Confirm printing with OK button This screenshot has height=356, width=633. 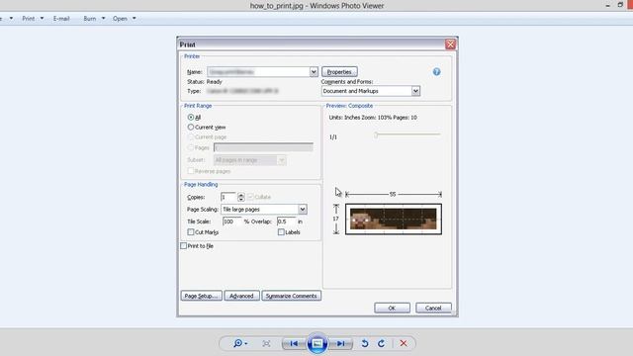tap(392, 308)
